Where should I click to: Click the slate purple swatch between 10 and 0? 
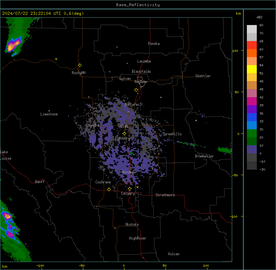tap(252, 149)
